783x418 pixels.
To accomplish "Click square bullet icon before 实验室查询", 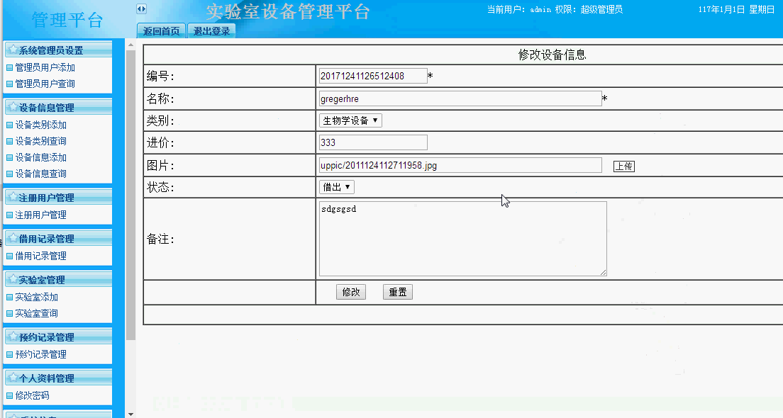I will point(9,314).
